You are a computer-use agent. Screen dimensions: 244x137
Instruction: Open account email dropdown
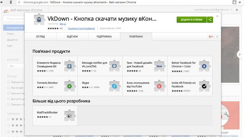(x=213, y=10)
